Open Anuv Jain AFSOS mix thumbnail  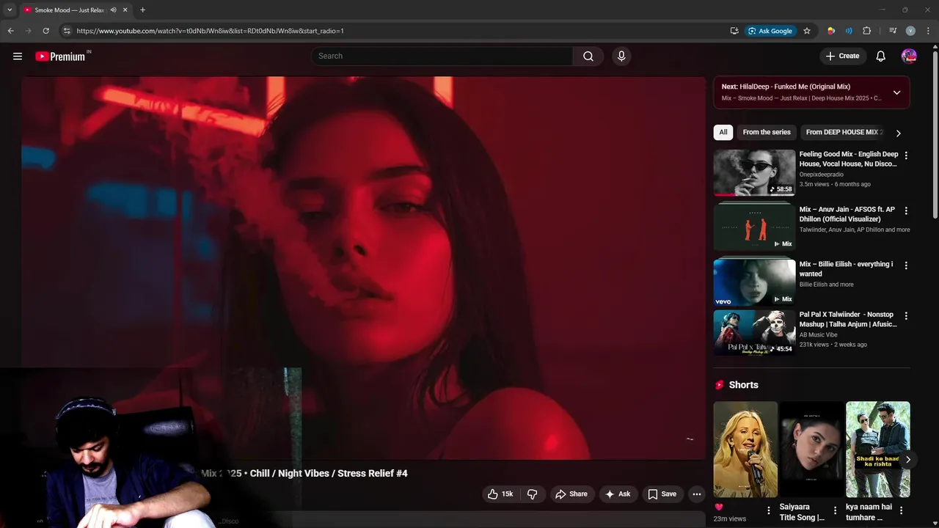click(754, 227)
